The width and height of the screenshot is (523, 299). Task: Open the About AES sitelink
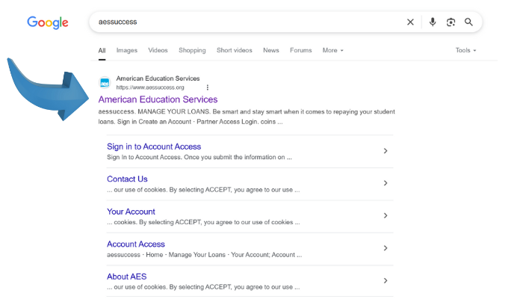click(126, 277)
